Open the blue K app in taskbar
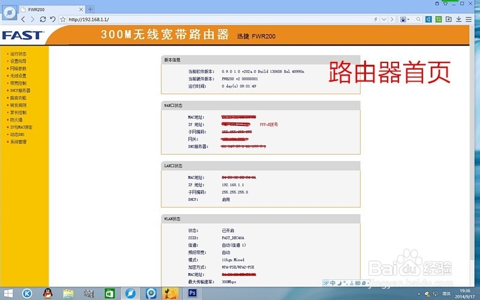 (27, 293)
